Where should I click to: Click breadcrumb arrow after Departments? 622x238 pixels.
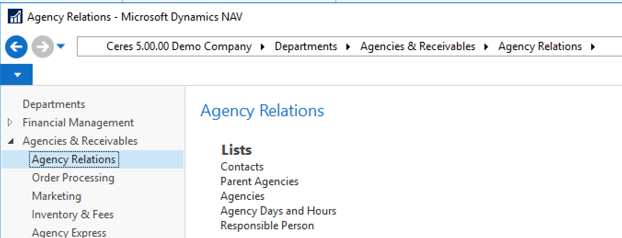coord(348,47)
